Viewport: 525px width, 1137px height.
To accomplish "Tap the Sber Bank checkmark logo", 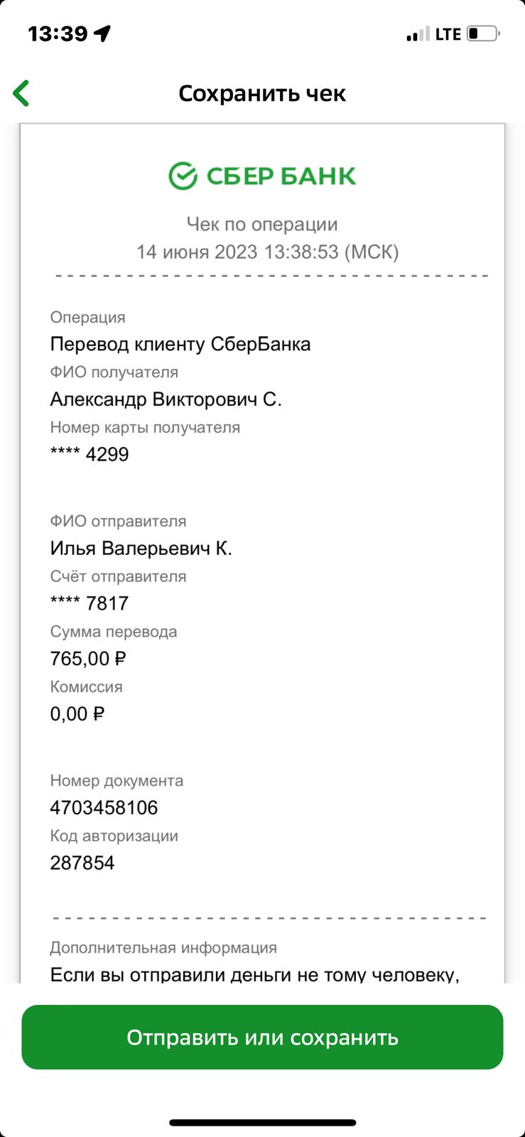I will (x=183, y=176).
